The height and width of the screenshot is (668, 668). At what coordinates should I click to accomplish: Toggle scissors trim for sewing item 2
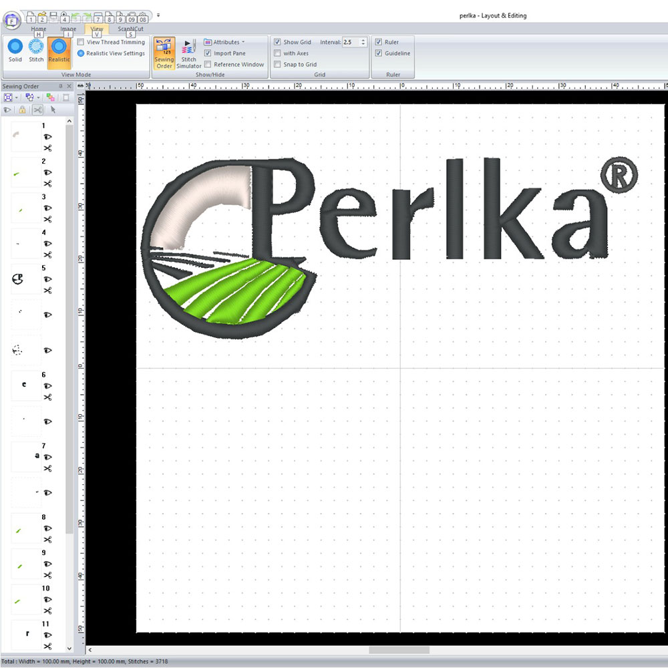(x=47, y=184)
